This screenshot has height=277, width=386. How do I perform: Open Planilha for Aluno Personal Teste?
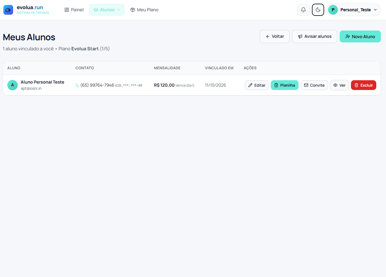pos(284,85)
